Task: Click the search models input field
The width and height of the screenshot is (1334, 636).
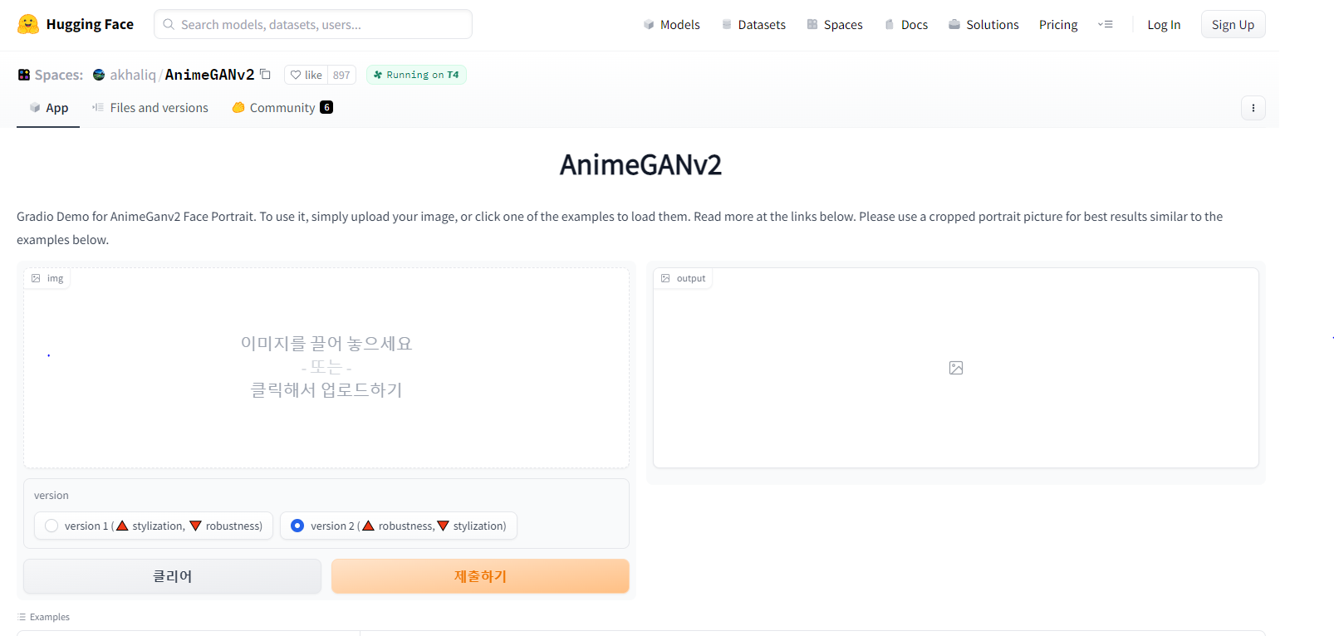Action: [x=313, y=24]
